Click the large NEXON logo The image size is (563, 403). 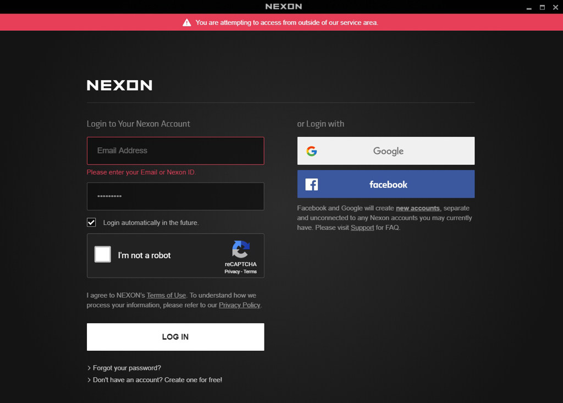[119, 85]
